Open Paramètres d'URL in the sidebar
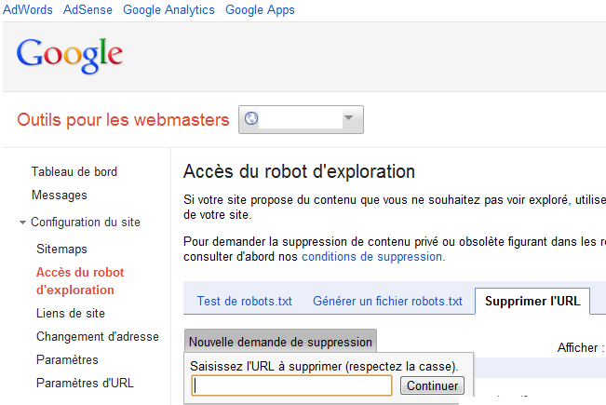The height and width of the screenshot is (405, 606). pyautogui.click(x=85, y=383)
